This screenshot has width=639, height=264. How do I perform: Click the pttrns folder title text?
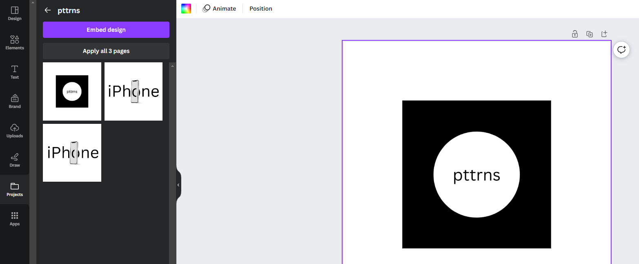pos(69,11)
